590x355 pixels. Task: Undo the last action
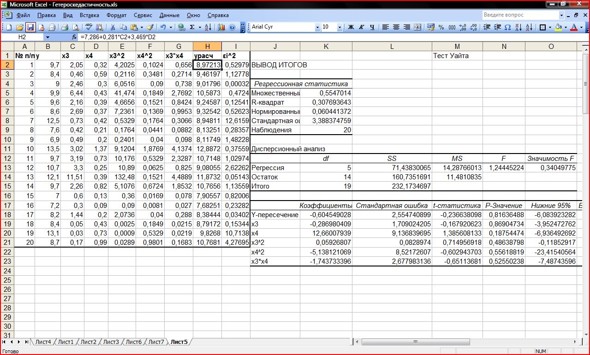pyautogui.click(x=162, y=27)
